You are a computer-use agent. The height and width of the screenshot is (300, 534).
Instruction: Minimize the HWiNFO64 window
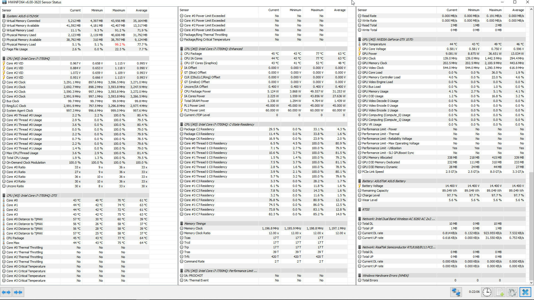tap(502, 2)
